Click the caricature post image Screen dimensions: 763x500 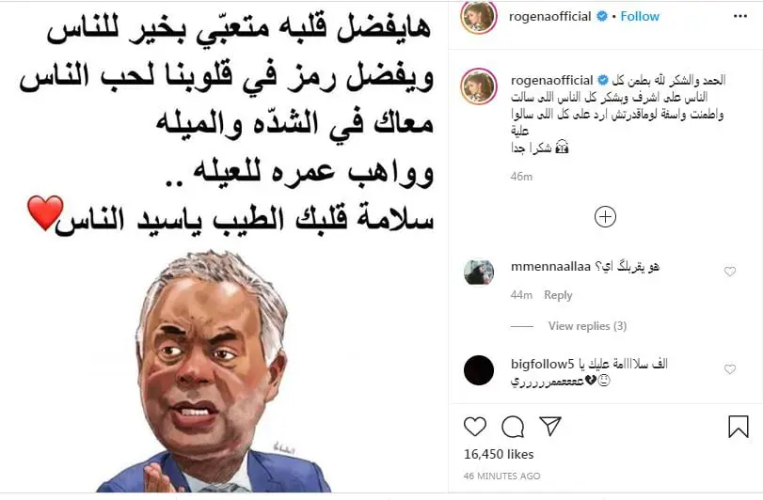coord(224,247)
